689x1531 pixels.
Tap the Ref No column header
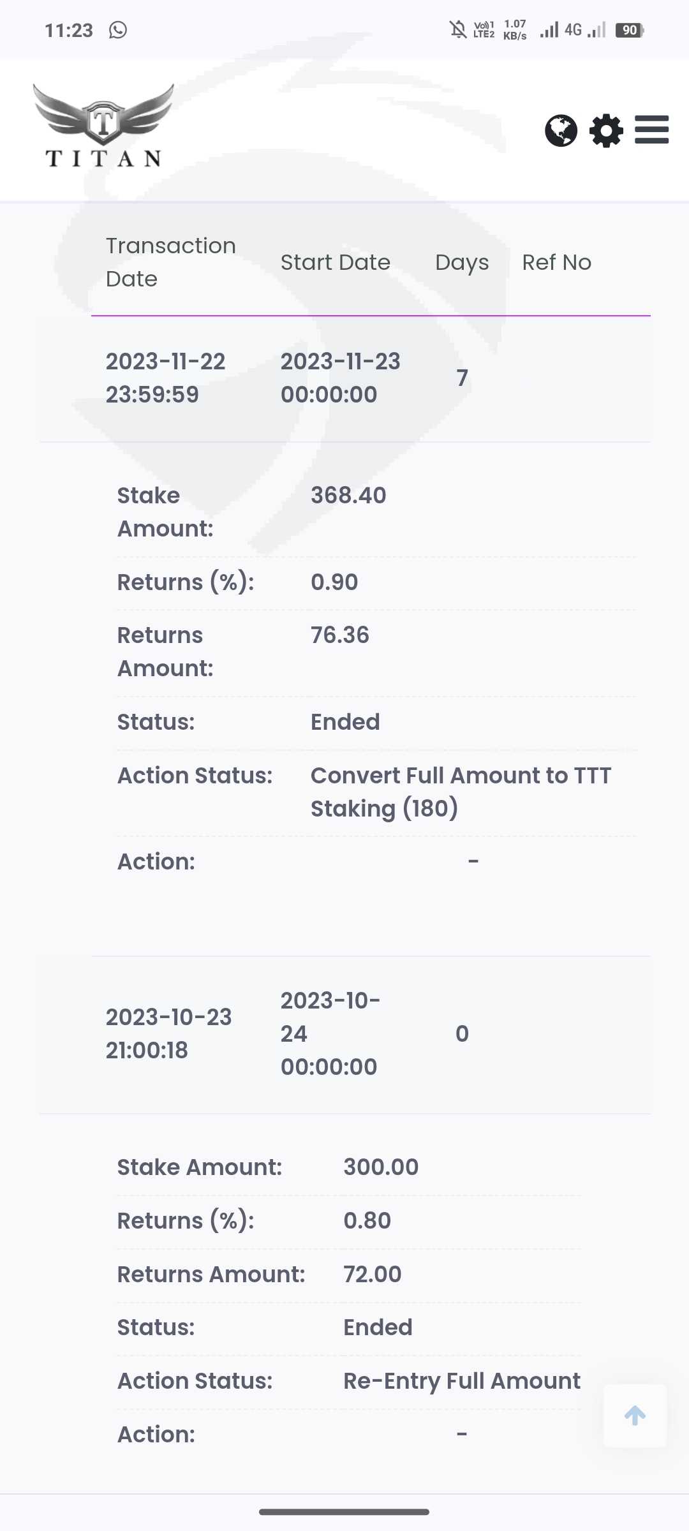tap(556, 262)
